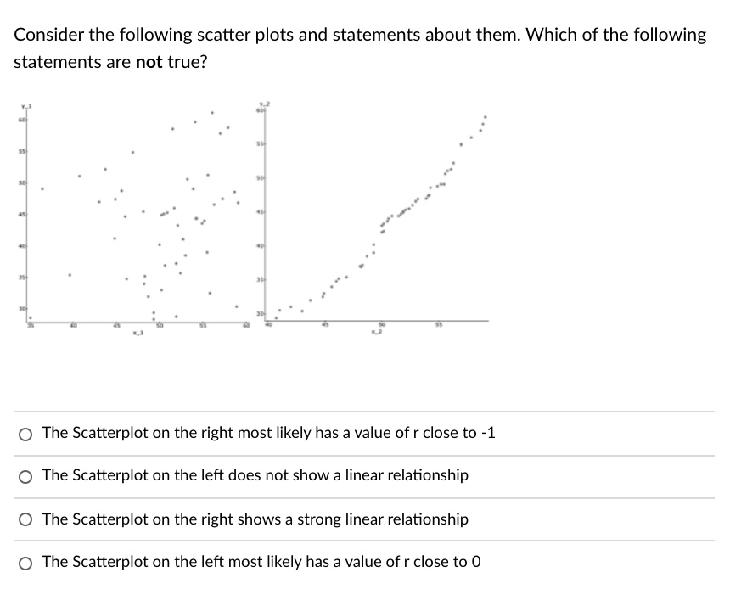The width and height of the screenshot is (730, 606).
Task: Click the left scatter plot titled y_1
Action: pyautogui.click(x=136, y=212)
